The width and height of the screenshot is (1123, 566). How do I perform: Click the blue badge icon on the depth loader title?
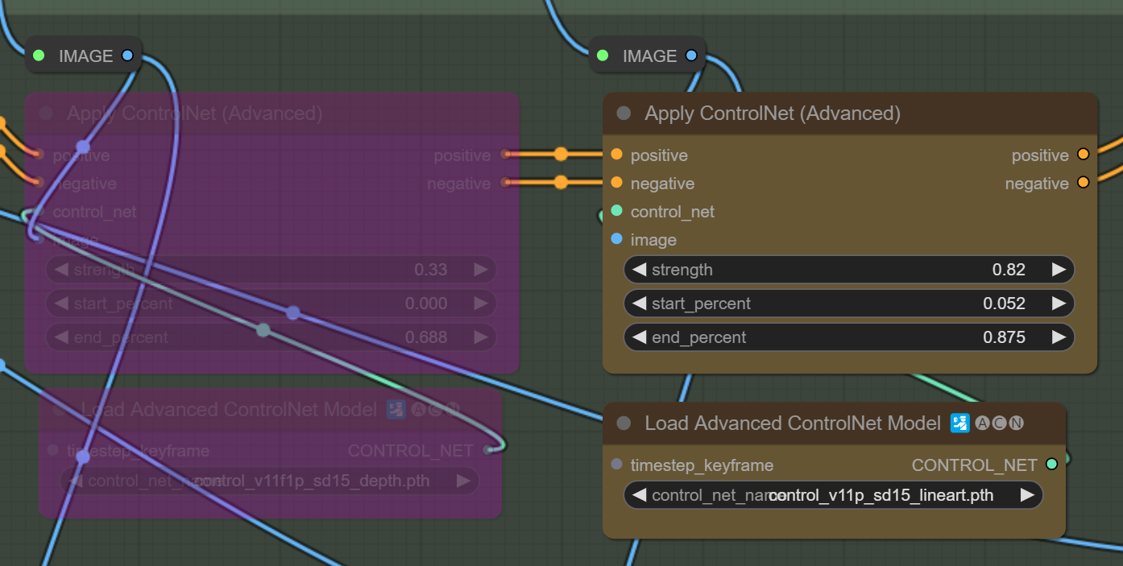tap(396, 410)
